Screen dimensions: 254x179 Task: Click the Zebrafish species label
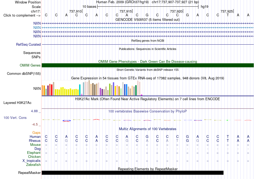pyautogui.click(x=33, y=165)
